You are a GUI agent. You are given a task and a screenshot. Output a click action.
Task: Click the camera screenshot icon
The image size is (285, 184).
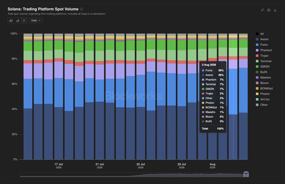269,10
